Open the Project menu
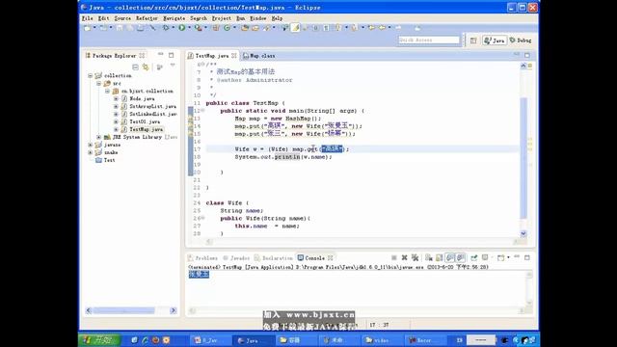The width and height of the screenshot is (617, 347). (x=222, y=18)
